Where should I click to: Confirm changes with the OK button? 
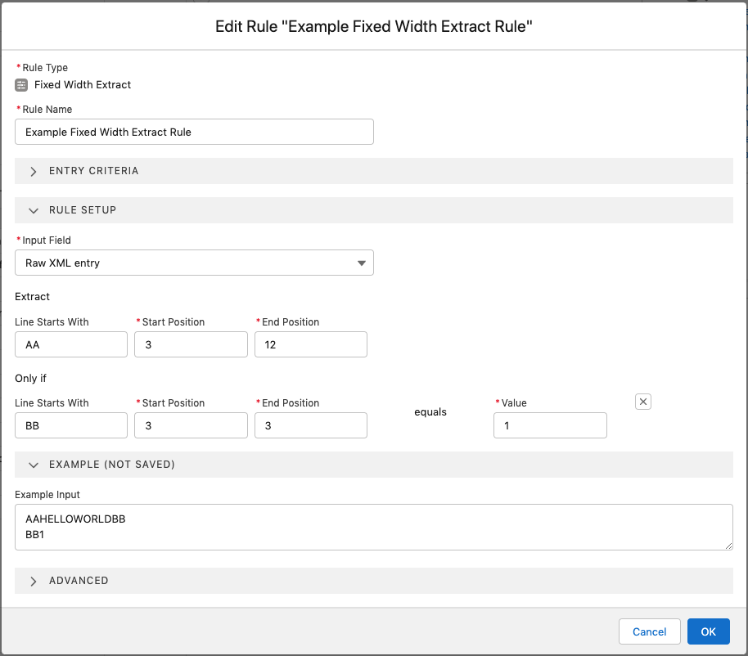(x=708, y=631)
